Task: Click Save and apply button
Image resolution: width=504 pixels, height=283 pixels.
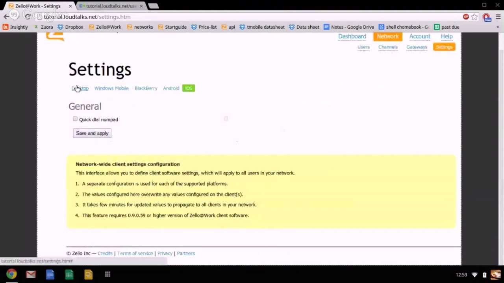Action: click(92, 133)
